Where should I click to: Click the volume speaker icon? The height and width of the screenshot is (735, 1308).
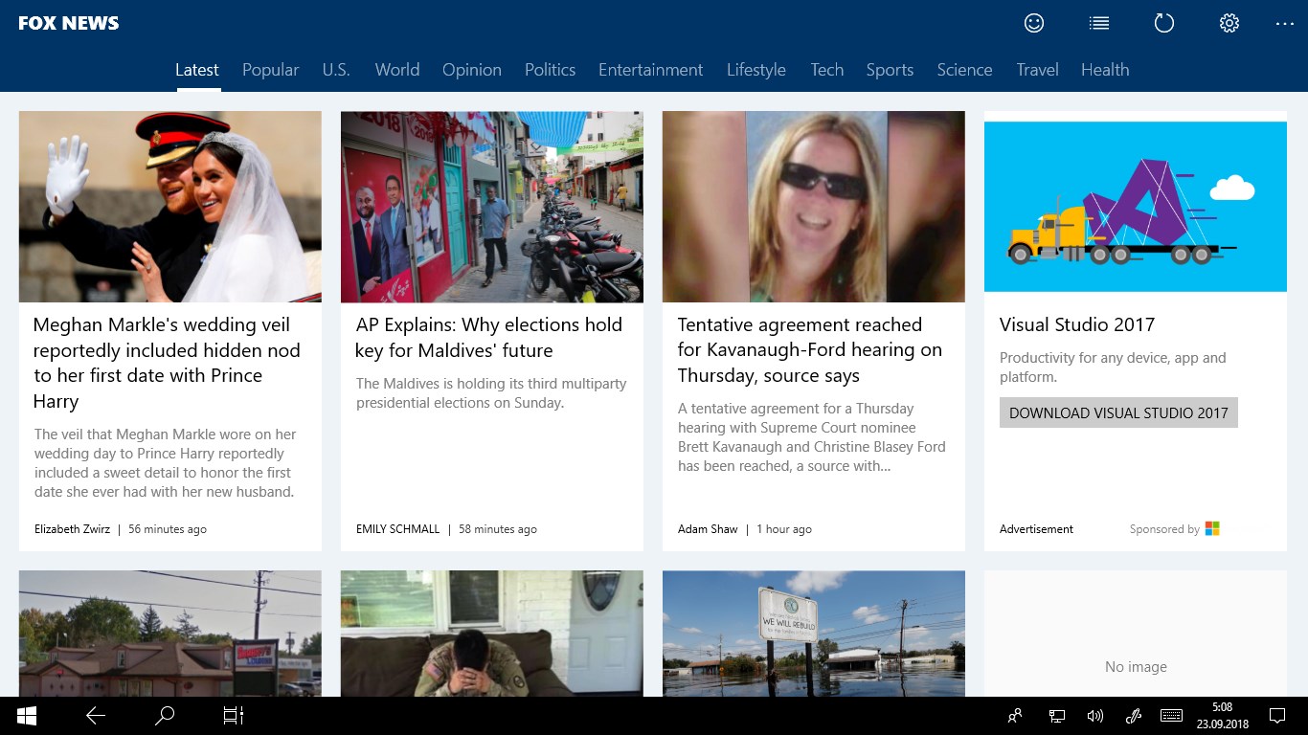click(1095, 715)
